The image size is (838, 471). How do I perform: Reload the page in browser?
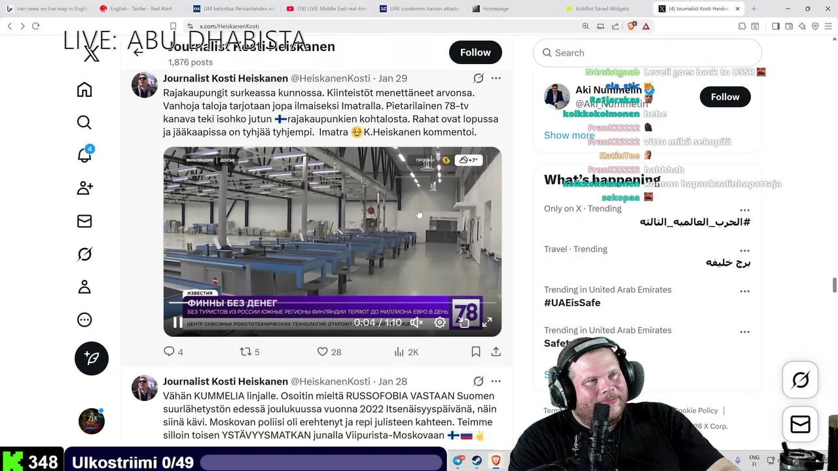click(35, 26)
